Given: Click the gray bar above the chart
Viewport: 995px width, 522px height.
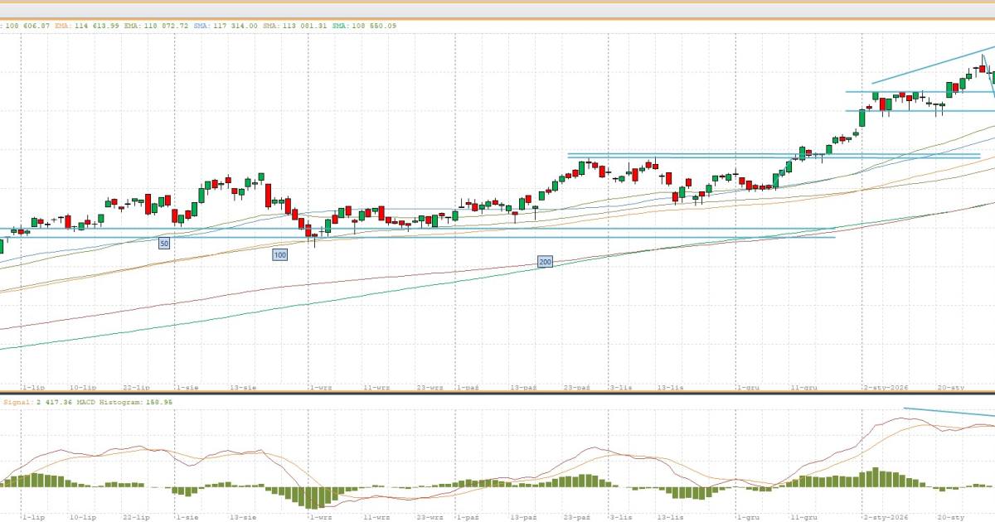Looking at the screenshot, I should (498, 9).
